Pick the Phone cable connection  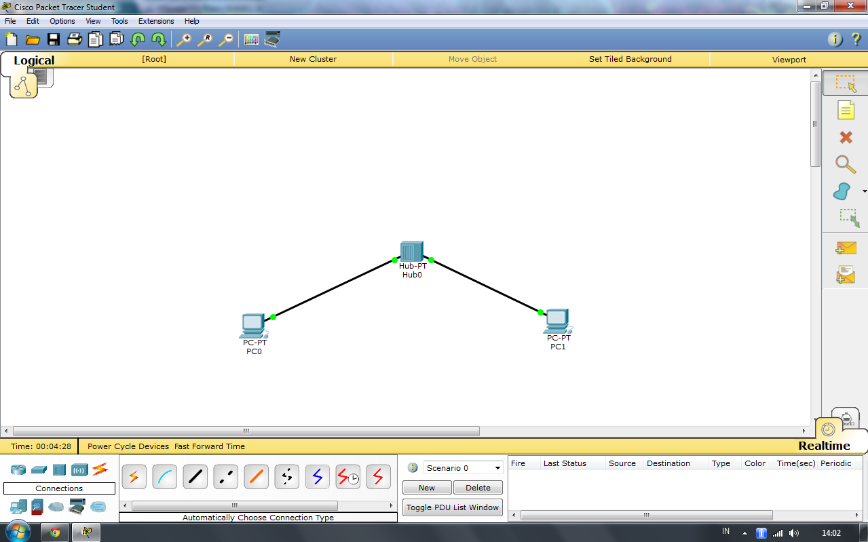point(286,477)
